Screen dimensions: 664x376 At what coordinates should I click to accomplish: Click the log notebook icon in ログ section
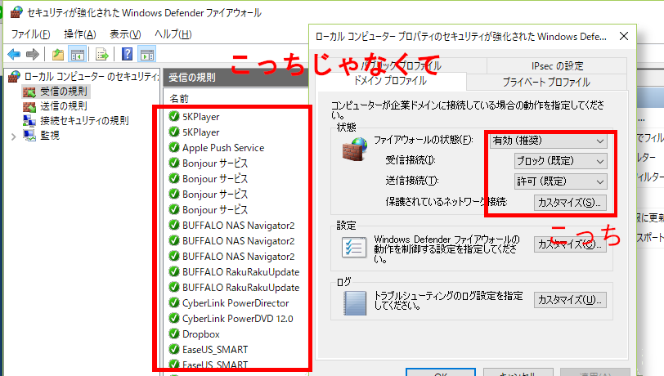354,302
